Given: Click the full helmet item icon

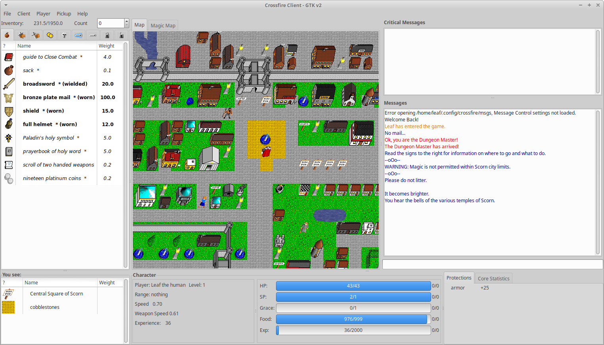Looking at the screenshot, I should tap(9, 125).
